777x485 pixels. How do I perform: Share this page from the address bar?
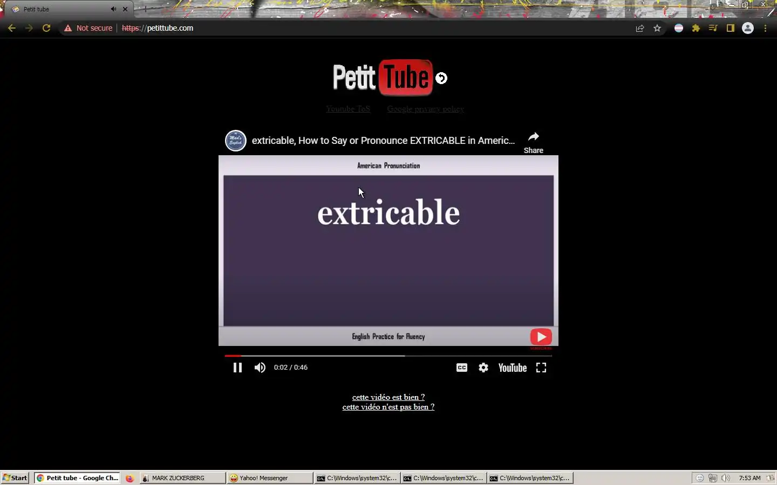(x=640, y=28)
